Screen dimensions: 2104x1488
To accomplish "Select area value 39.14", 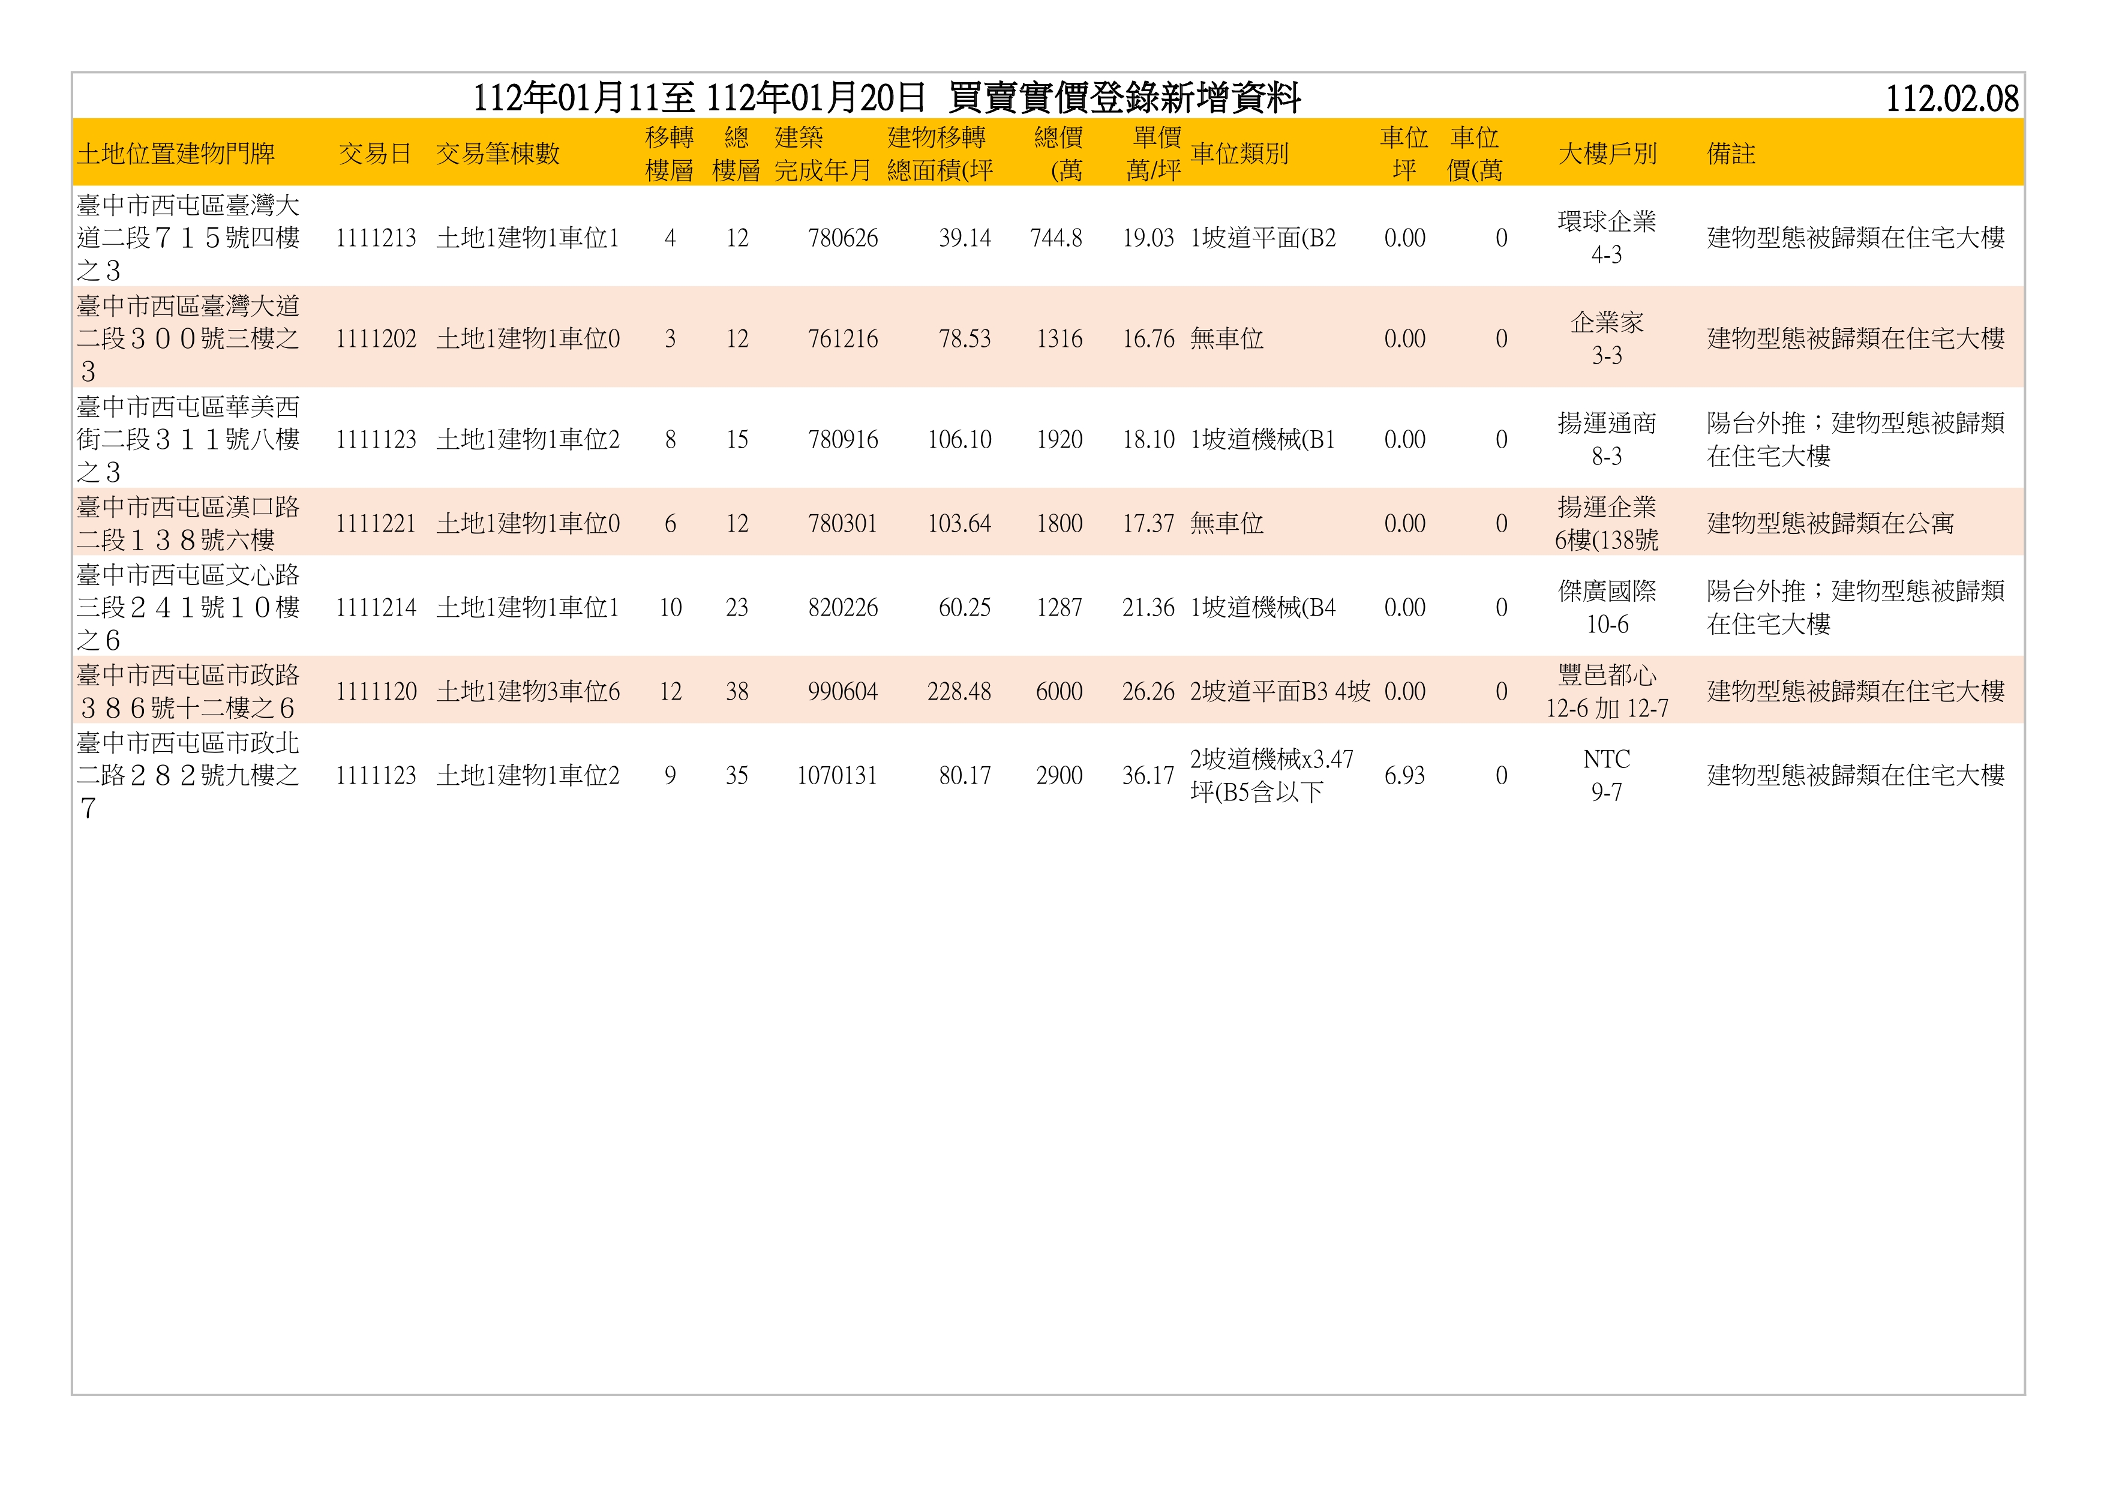I will 964,238.
